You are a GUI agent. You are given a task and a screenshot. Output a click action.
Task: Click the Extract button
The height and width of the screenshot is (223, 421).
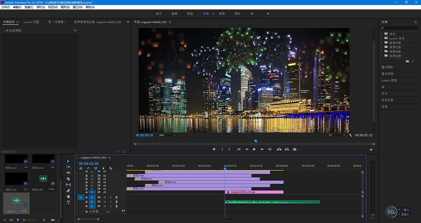pos(287,149)
